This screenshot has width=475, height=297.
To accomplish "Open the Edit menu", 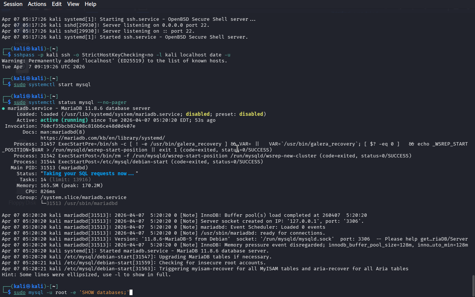I will (57, 4).
